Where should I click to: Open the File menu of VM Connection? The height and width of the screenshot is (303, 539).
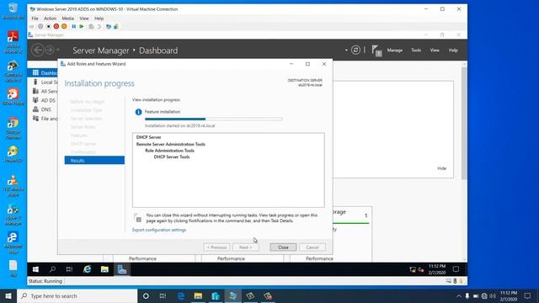click(35, 19)
